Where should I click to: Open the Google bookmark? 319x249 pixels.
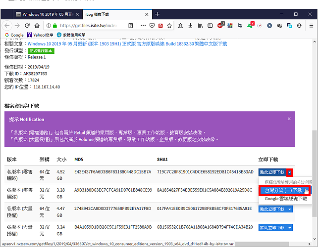pyautogui.click(x=14, y=35)
